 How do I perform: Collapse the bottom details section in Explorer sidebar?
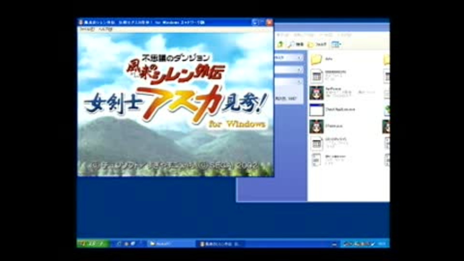[300, 82]
